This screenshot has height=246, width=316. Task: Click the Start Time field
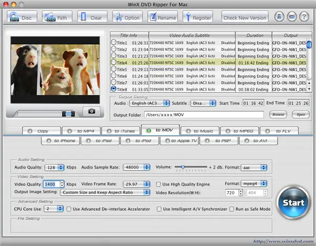(x=253, y=103)
